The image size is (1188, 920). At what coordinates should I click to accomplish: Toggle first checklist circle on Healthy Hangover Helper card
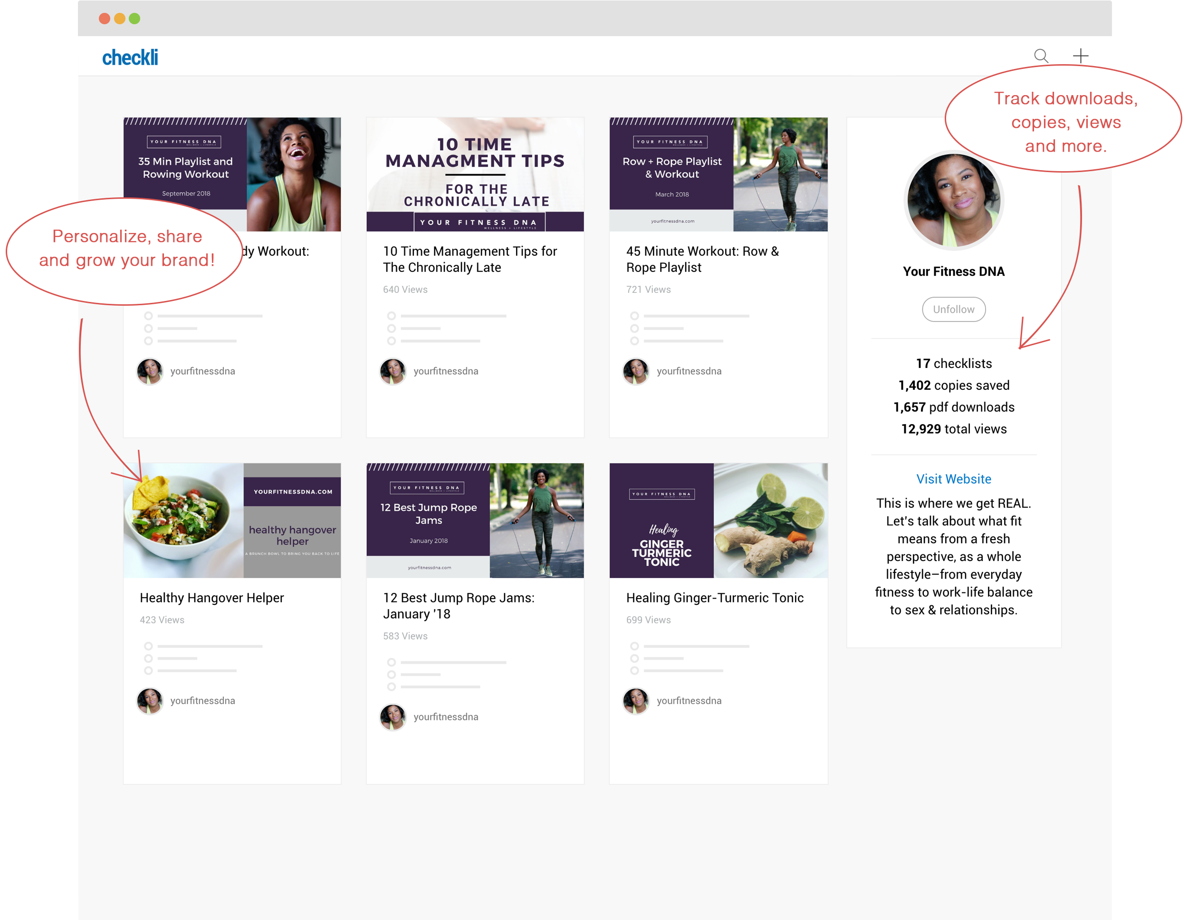[148, 646]
